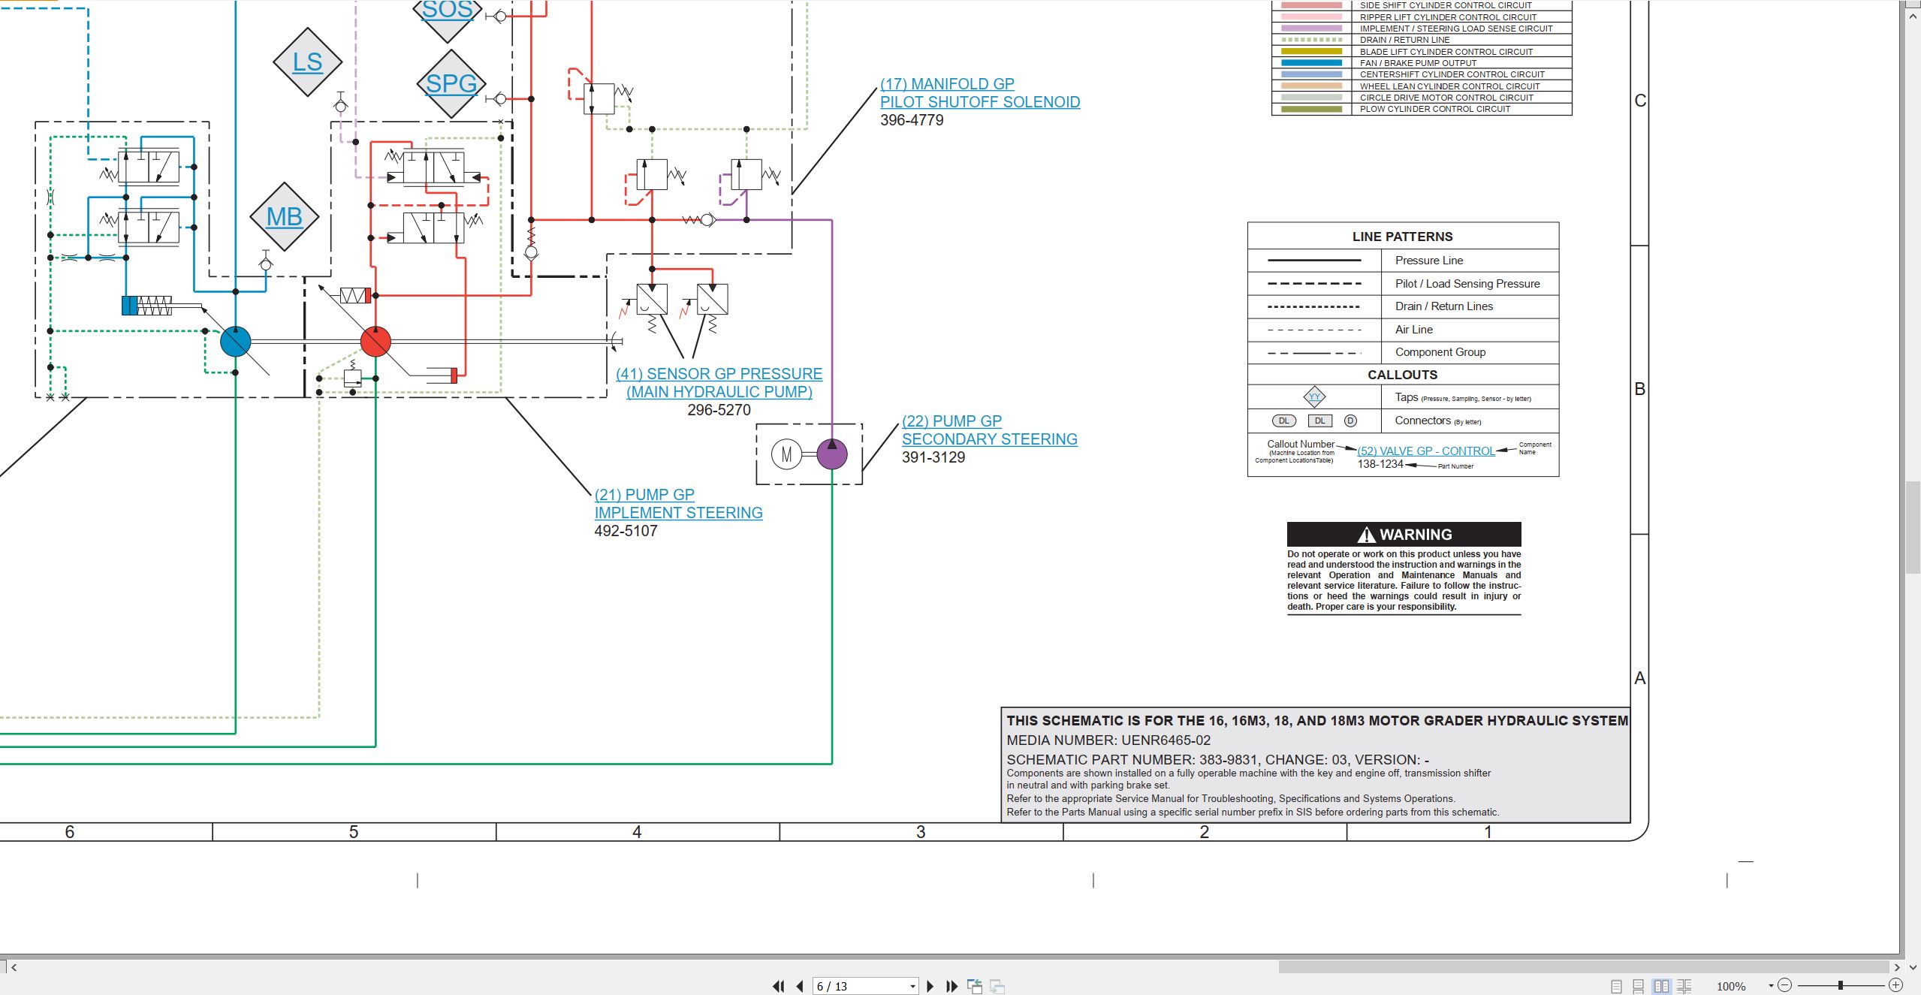
Task: Open the PILOT SHUTOFF SOLENOID link
Action: 980,102
